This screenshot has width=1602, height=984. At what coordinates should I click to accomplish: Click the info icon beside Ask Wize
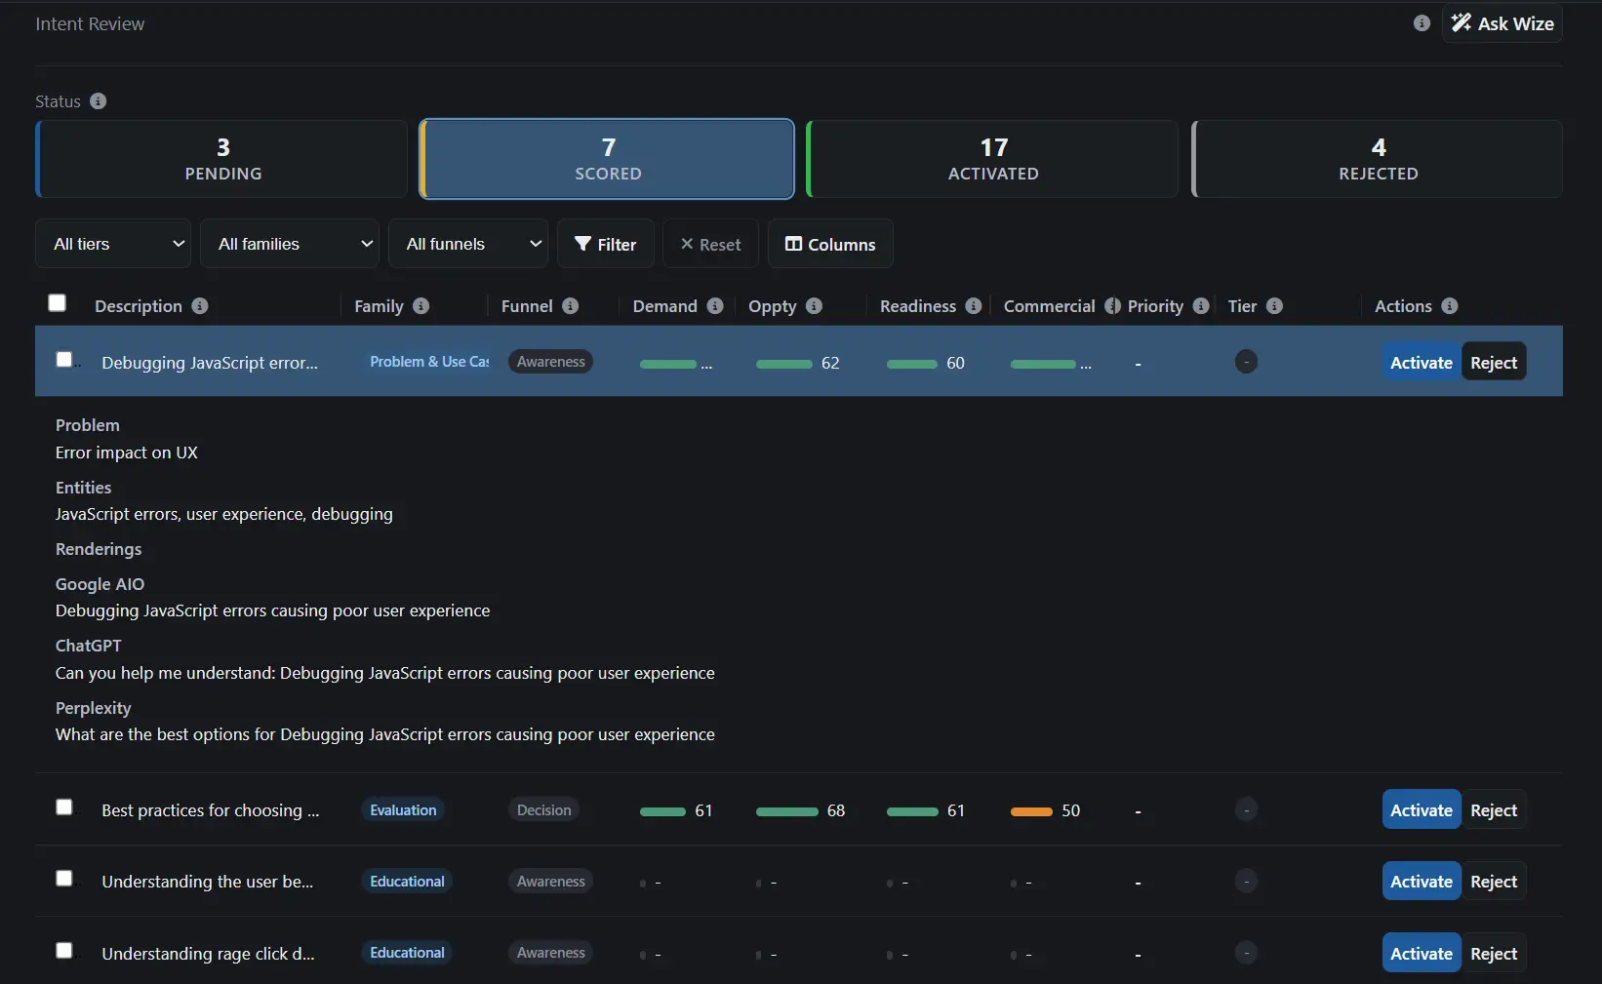[1422, 23]
